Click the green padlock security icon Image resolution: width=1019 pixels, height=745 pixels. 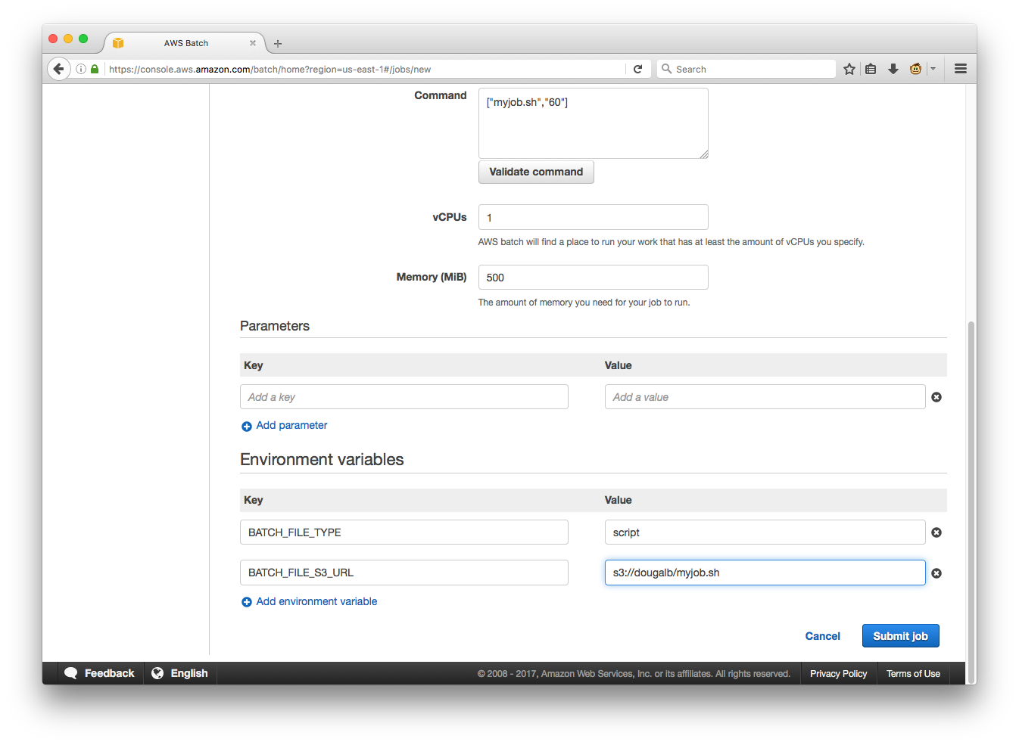pyautogui.click(x=95, y=69)
